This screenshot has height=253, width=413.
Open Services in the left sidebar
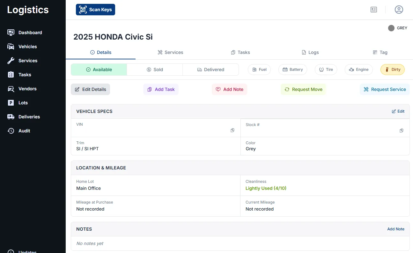click(x=22, y=61)
